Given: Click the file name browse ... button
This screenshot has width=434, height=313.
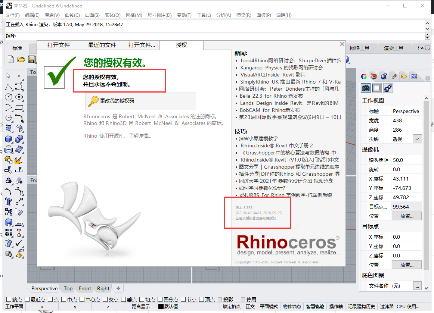Looking at the screenshot, I should click(x=417, y=286).
